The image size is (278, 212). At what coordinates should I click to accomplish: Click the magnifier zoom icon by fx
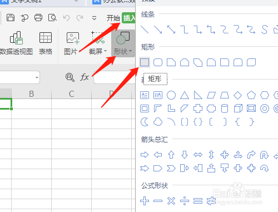click(70, 77)
